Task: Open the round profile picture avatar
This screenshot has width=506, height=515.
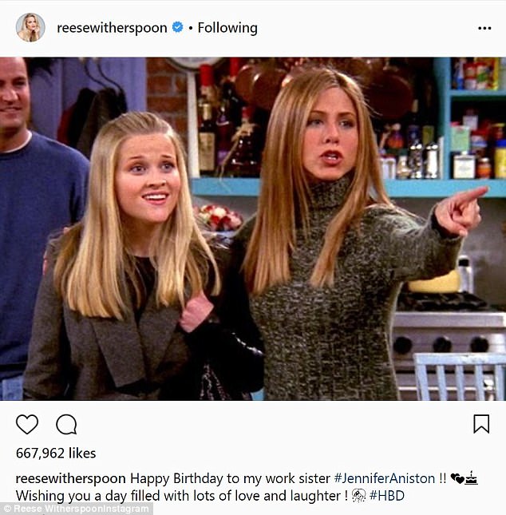Action: coord(30,28)
